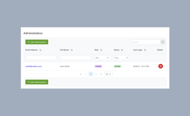
Task: Sort by Status column arrows
Action: [122, 50]
